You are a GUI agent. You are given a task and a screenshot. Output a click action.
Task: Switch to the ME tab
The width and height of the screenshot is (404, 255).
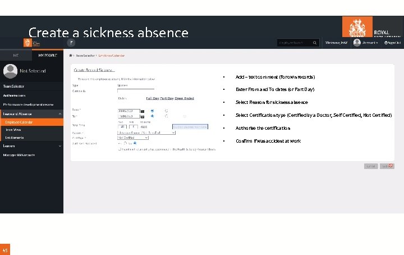click(x=16, y=55)
